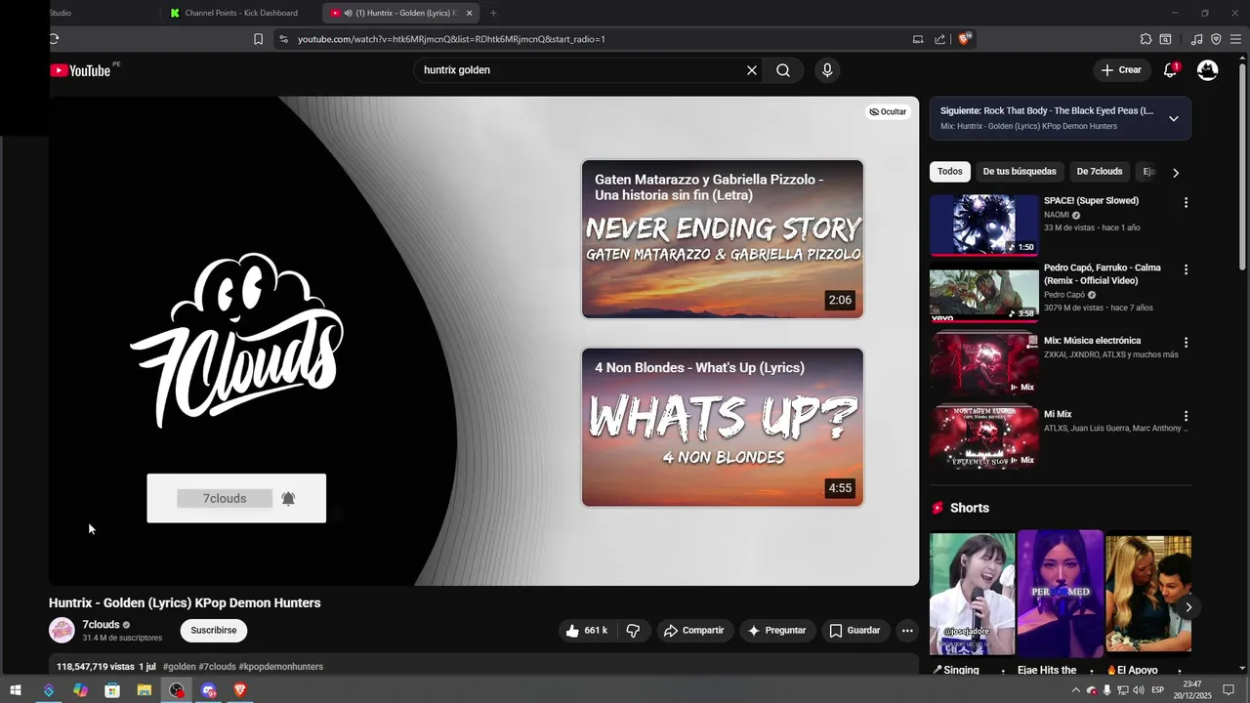Open Windows Start menu
1250x703 pixels.
point(16,690)
